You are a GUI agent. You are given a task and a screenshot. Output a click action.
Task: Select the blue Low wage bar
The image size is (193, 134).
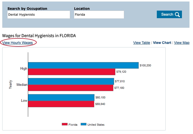click(61, 97)
